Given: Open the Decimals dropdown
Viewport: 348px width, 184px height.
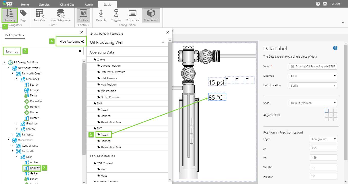Looking at the screenshot, I should click(x=313, y=76).
